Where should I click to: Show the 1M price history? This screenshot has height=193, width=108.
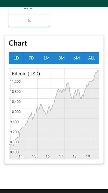[x=46, y=58]
